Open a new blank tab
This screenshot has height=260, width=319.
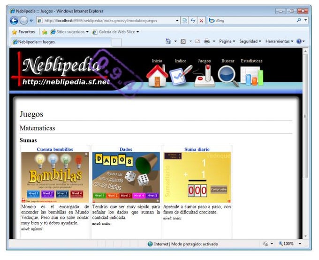point(116,42)
